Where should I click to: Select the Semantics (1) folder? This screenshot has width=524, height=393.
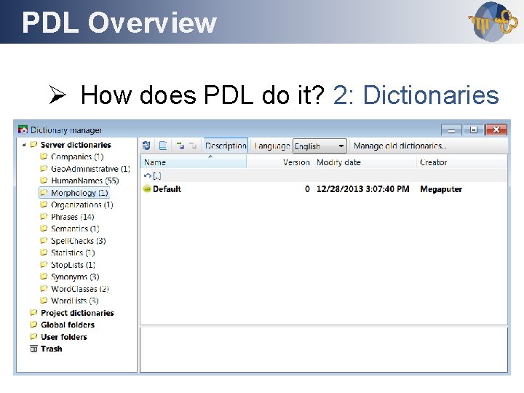(x=75, y=229)
